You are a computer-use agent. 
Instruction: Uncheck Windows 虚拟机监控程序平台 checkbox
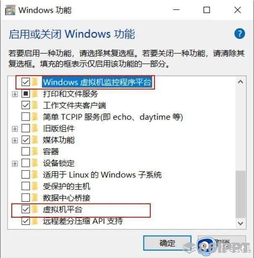[x=26, y=82]
